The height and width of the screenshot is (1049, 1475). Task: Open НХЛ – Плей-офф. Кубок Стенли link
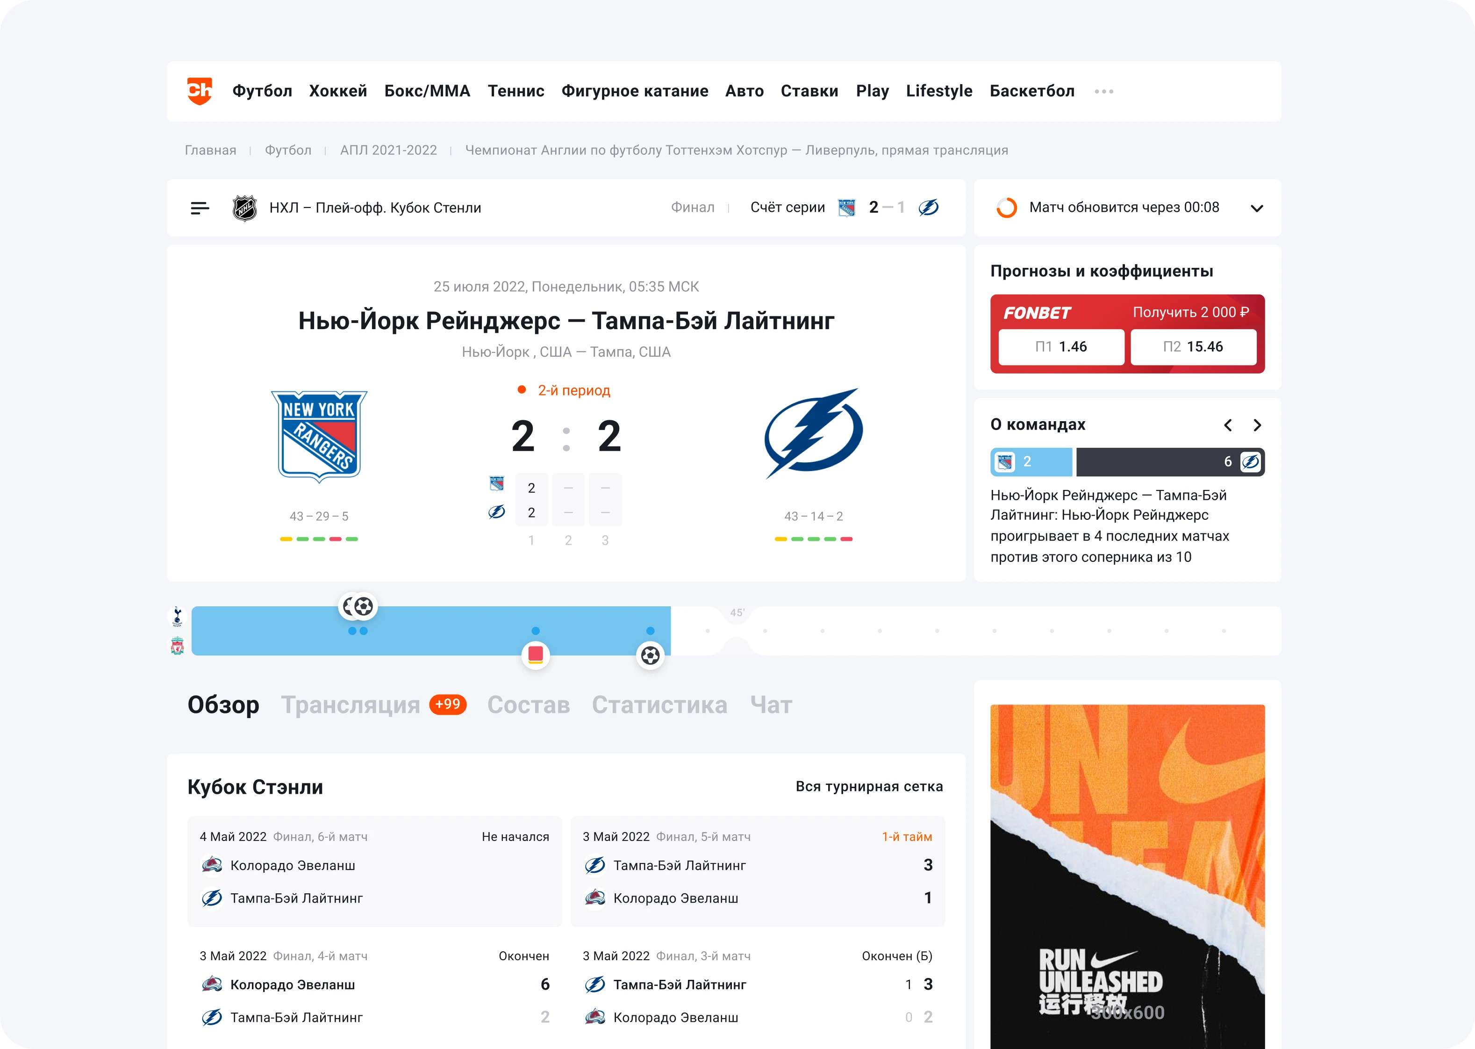(375, 208)
